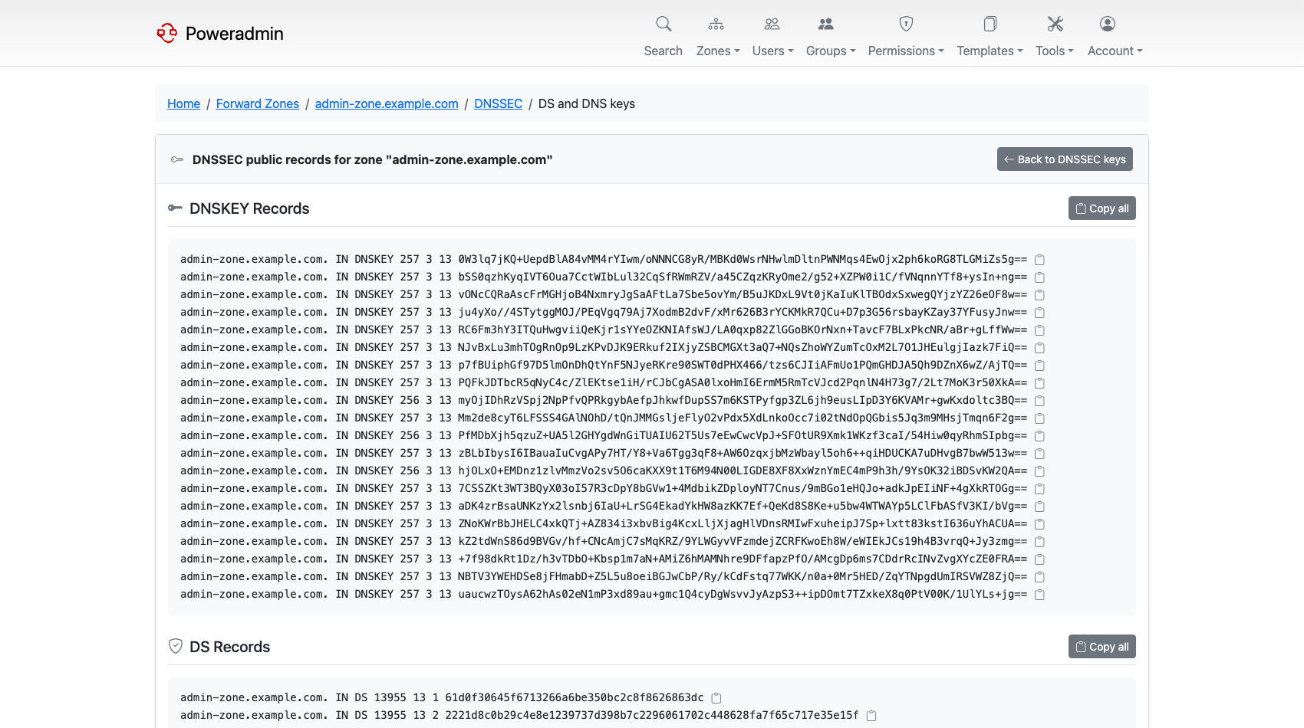Expand the Tools dropdown menu
Image resolution: width=1304 pixels, height=728 pixels.
(1055, 51)
